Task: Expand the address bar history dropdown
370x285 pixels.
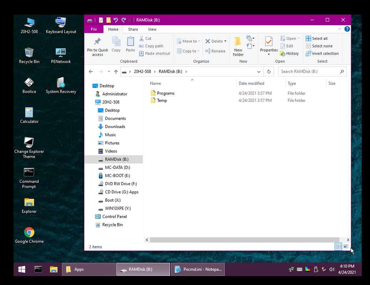Action: (x=259, y=72)
